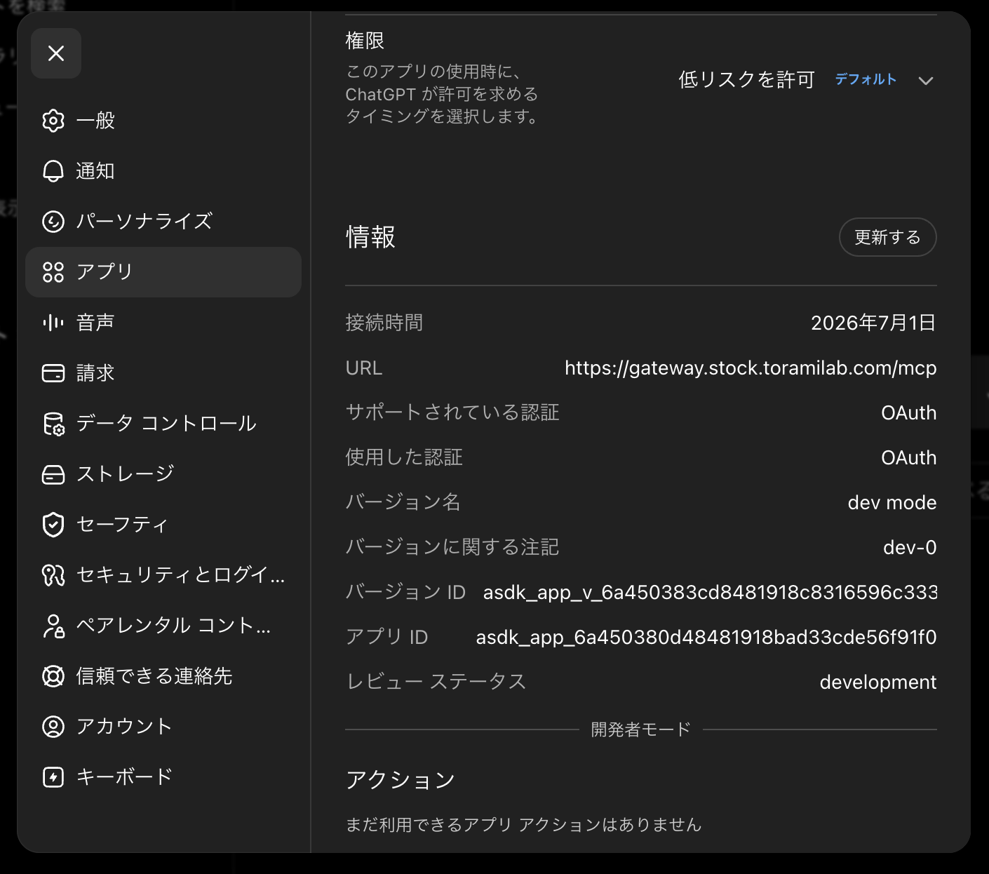Click the 更新する button
The image size is (989, 874).
pos(887,237)
